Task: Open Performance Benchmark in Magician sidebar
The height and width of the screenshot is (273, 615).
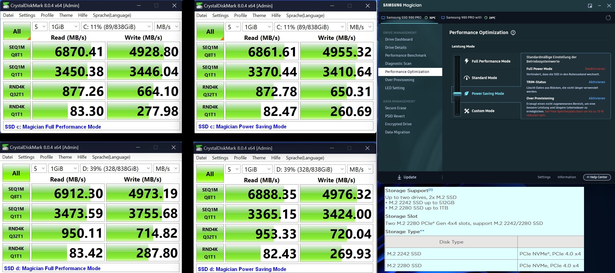Action: pos(406,55)
